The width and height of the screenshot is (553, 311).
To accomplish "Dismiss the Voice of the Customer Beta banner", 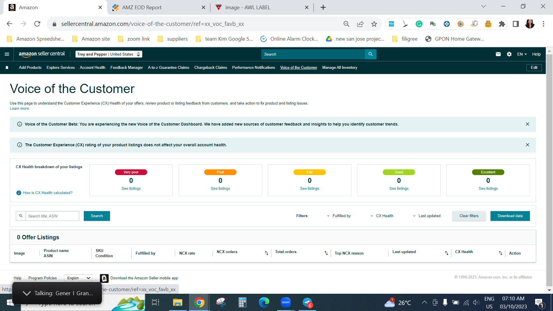I will click(x=527, y=124).
